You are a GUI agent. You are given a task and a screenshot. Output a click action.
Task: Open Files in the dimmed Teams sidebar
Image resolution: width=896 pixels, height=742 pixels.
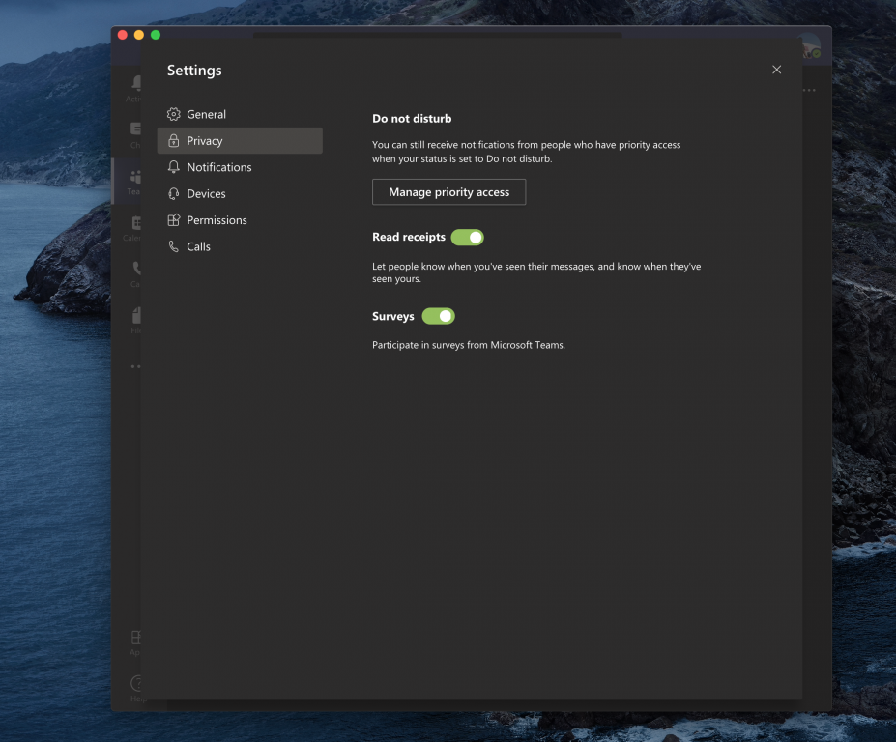136,321
